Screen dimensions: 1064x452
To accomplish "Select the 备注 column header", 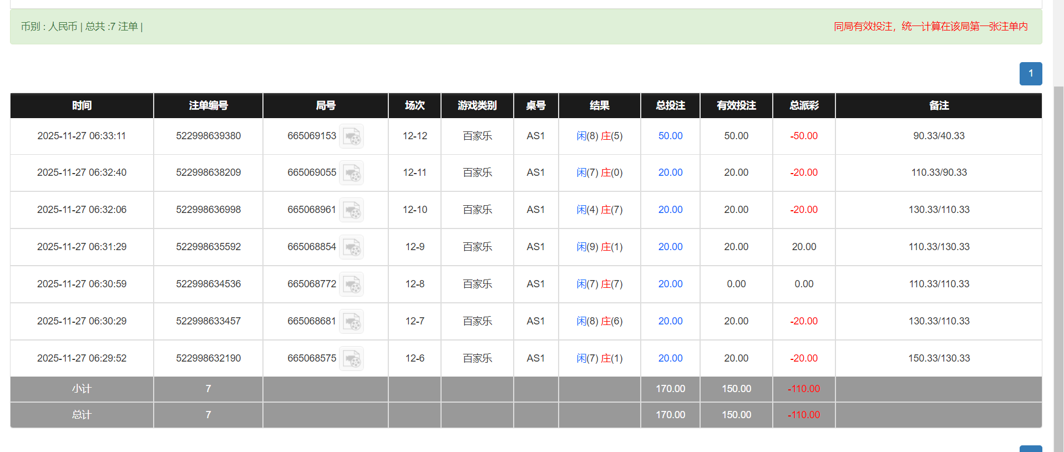I will pos(939,105).
